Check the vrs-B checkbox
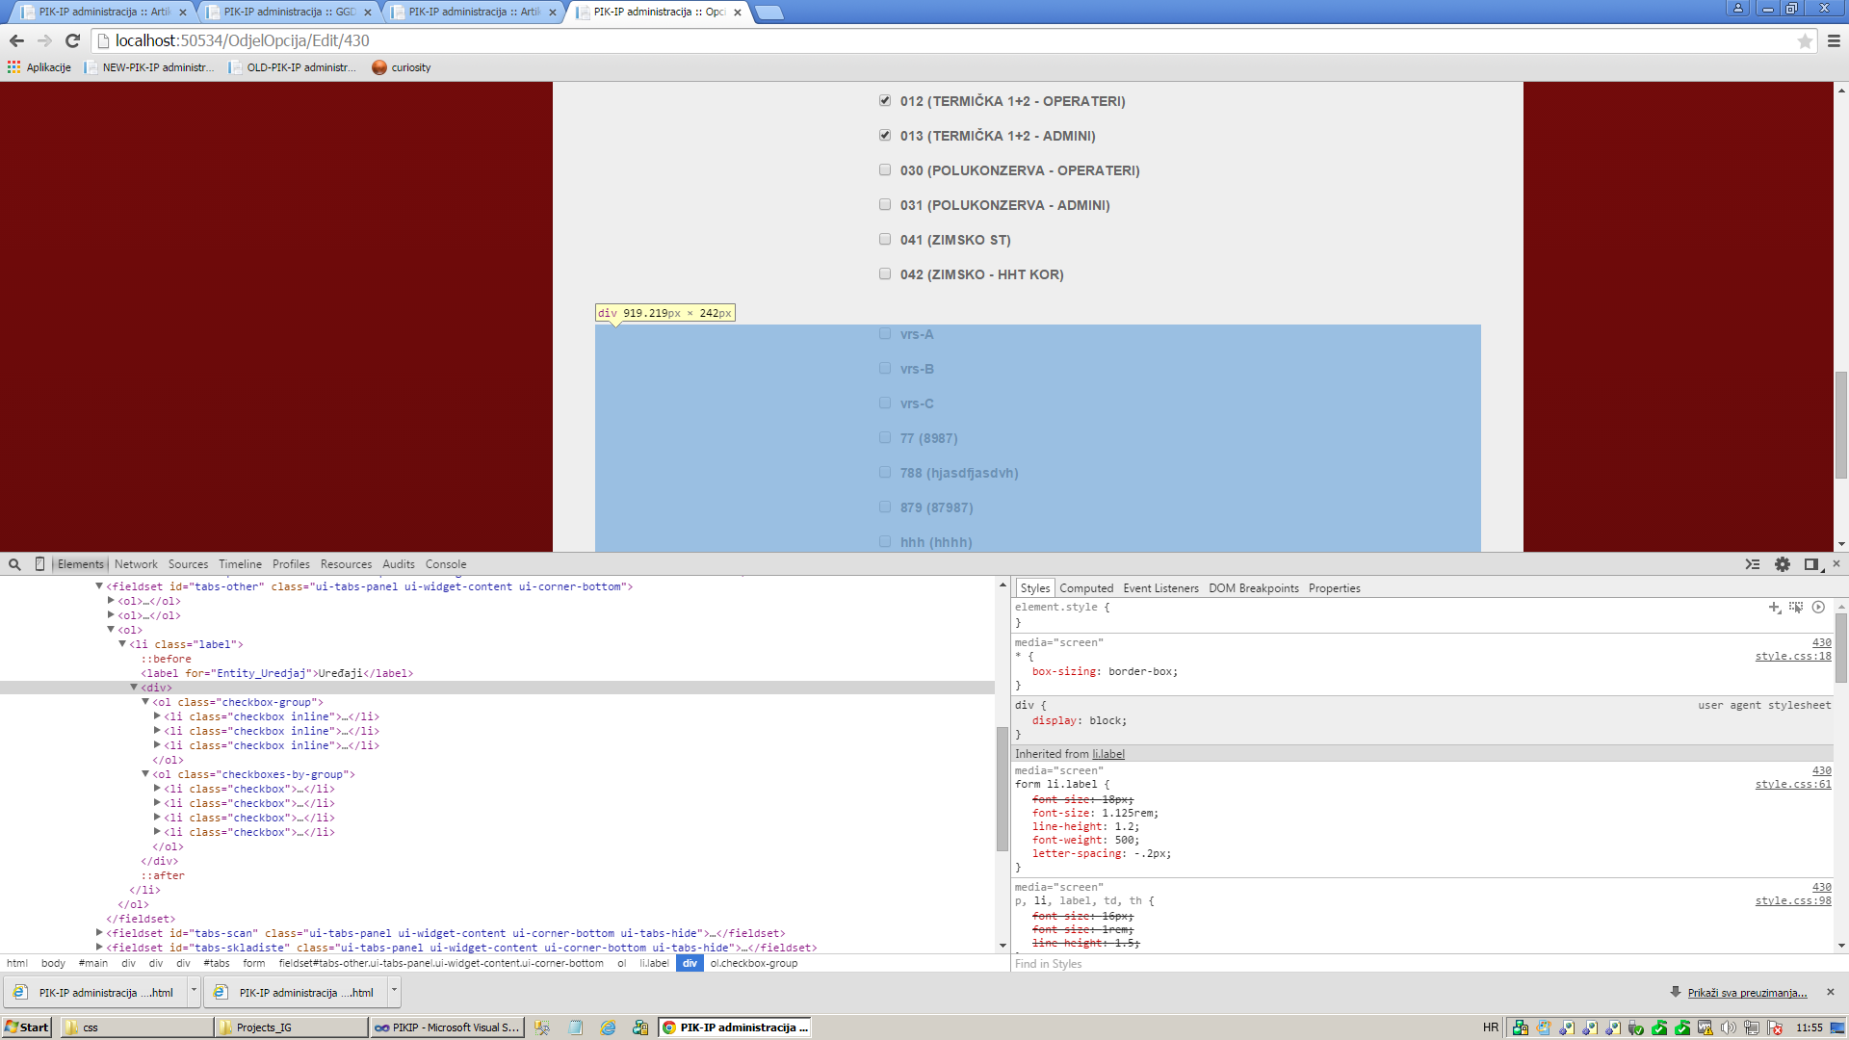 pyautogui.click(x=885, y=368)
